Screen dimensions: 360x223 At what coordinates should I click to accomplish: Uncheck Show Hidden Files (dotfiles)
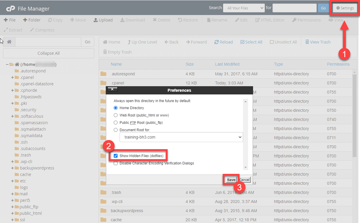click(x=116, y=156)
